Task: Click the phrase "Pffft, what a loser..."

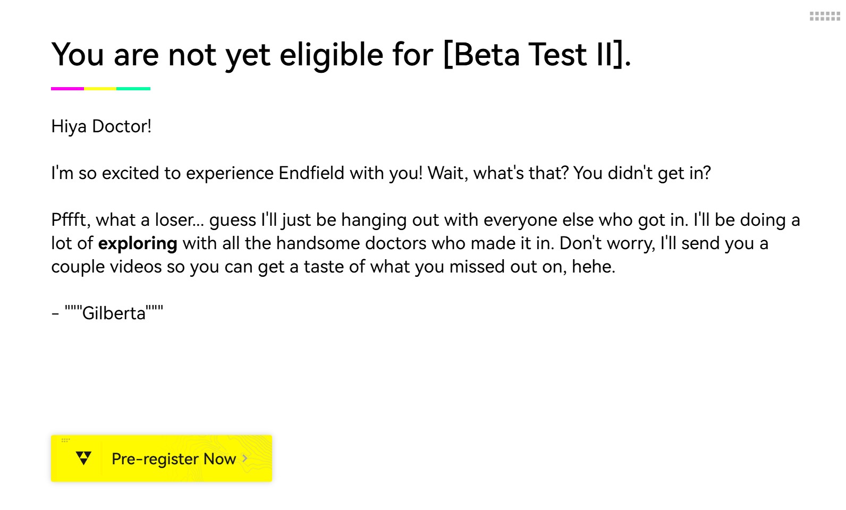Action: (127, 220)
